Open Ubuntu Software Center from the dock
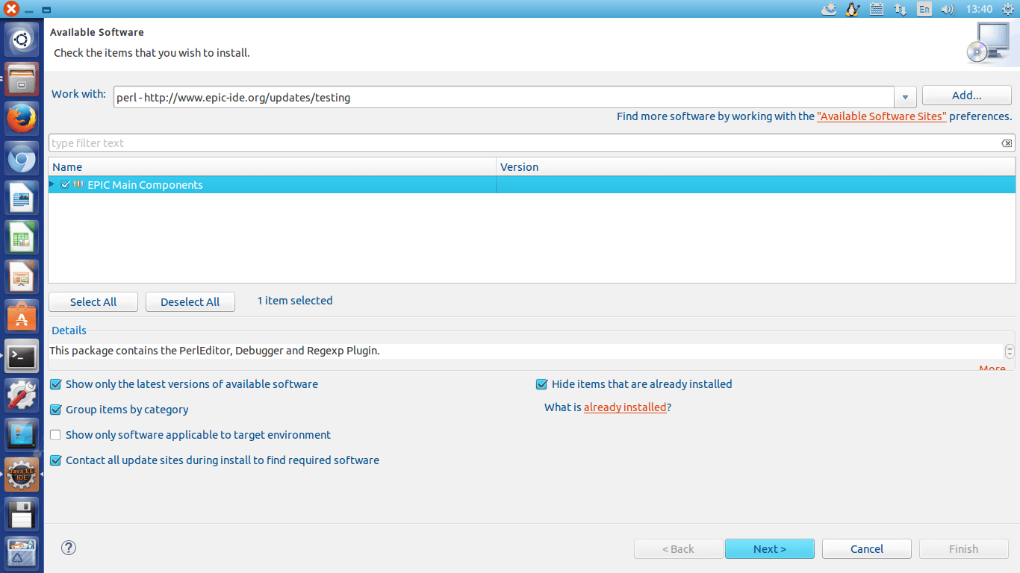 [22, 318]
